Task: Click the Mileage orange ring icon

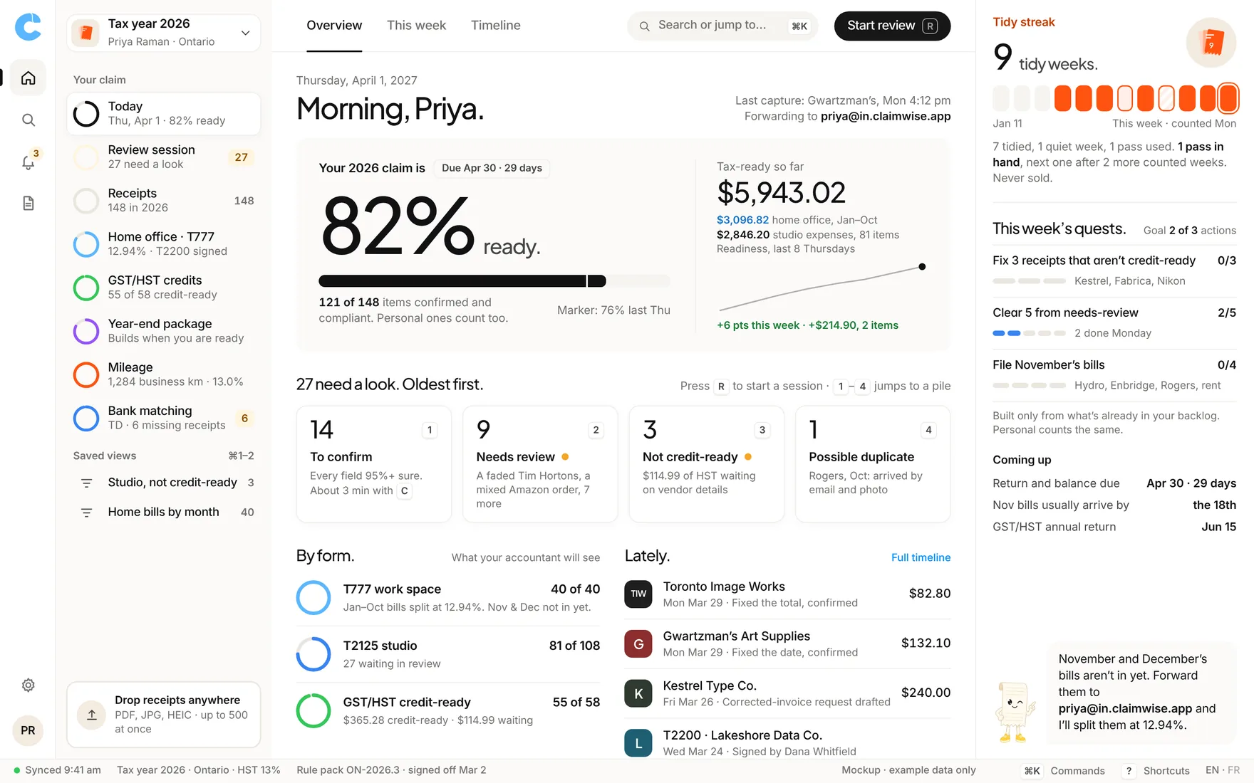Action: (x=86, y=374)
